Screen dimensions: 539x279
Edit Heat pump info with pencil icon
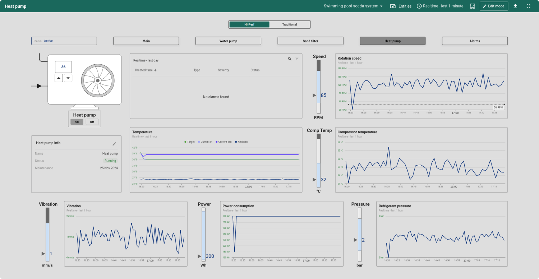(x=114, y=144)
